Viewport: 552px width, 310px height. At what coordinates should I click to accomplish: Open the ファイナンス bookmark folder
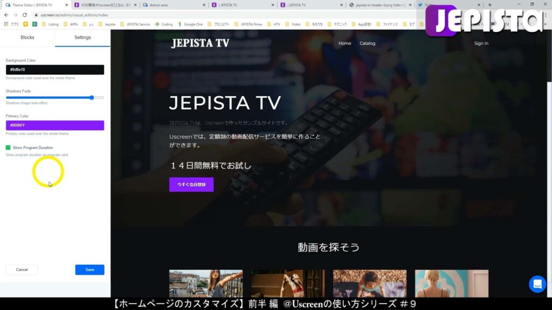387,24
